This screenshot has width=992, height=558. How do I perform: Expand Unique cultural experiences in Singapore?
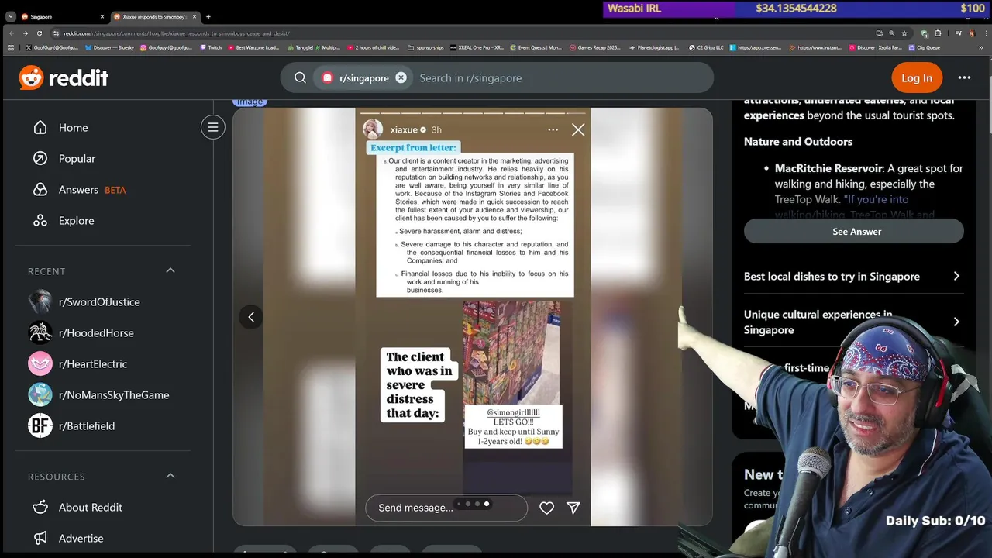pos(854,322)
